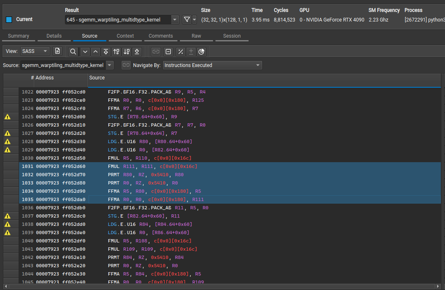Click the Address column header

point(45,78)
